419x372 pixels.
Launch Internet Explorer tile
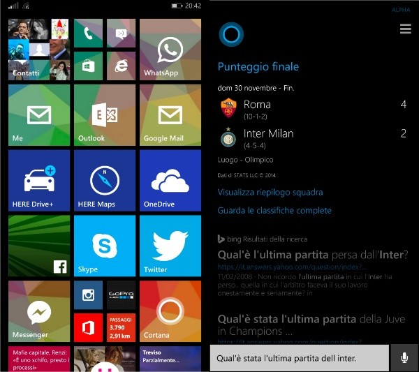[121, 66]
